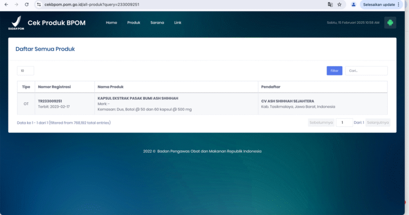This screenshot has height=215, width=409.
Task: Click the Sebelumnya pagination button
Action: [321, 123]
